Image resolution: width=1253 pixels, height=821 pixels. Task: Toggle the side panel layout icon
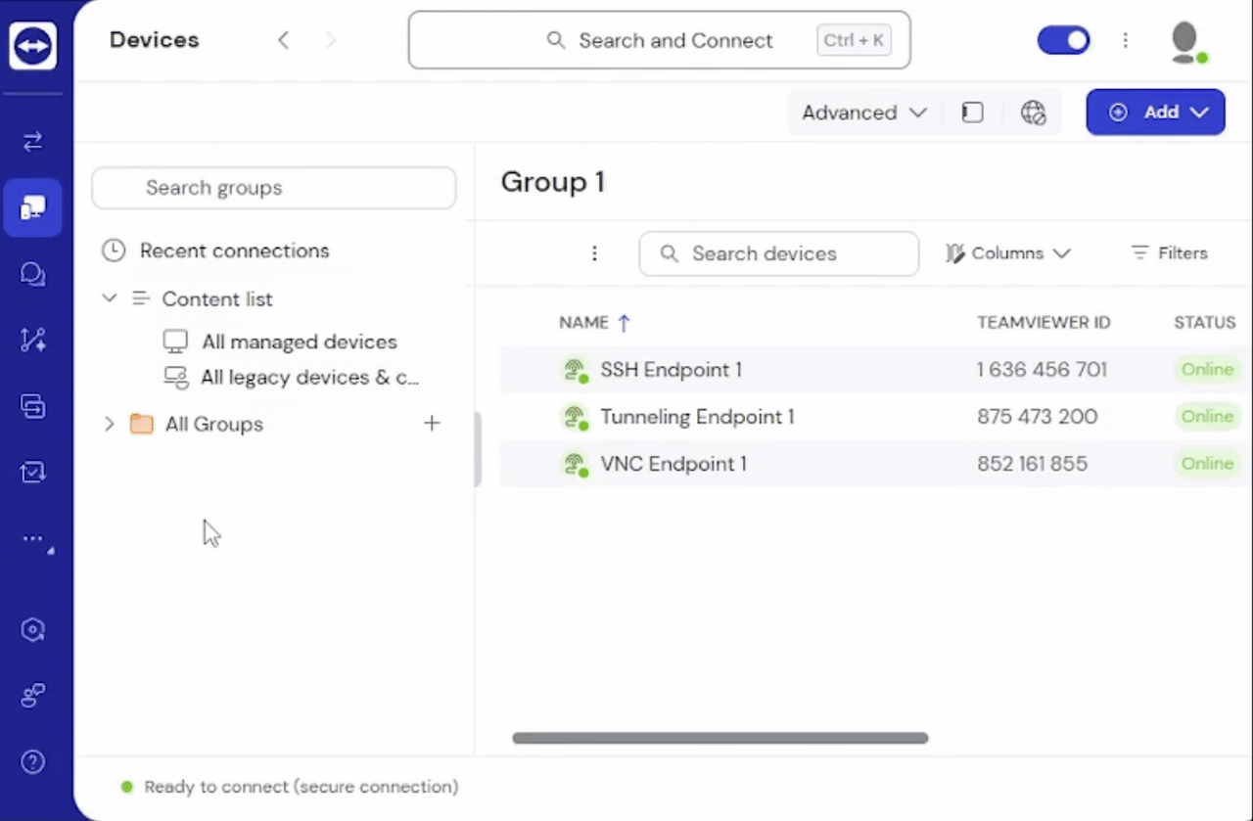972,113
